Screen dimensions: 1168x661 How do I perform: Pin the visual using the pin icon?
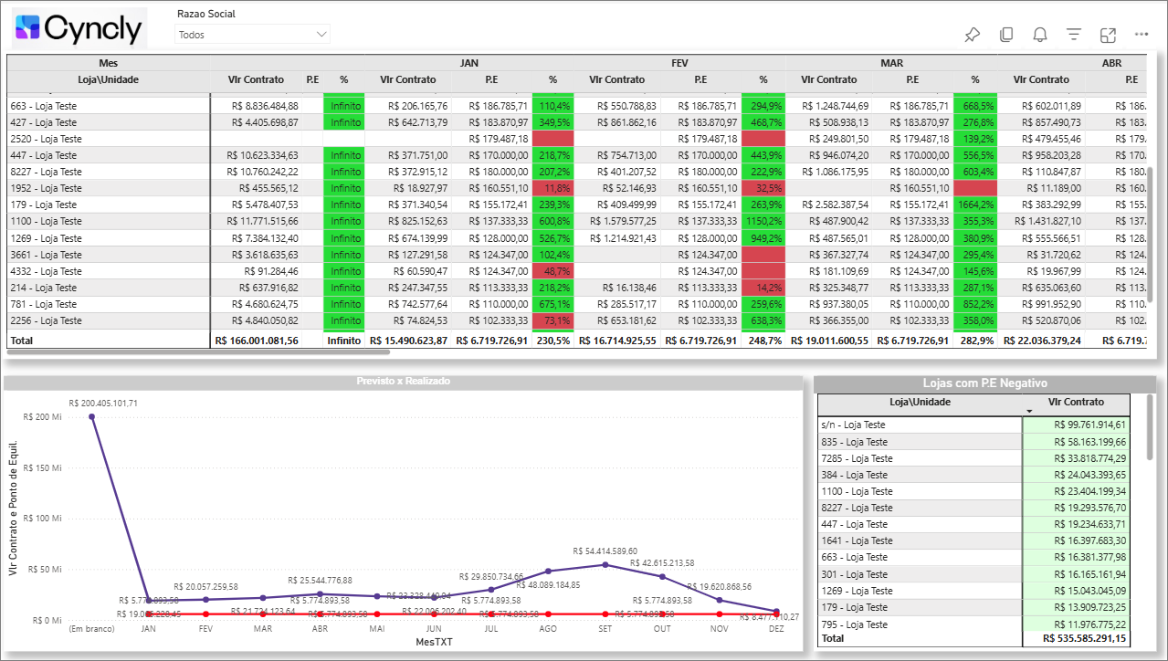(972, 35)
